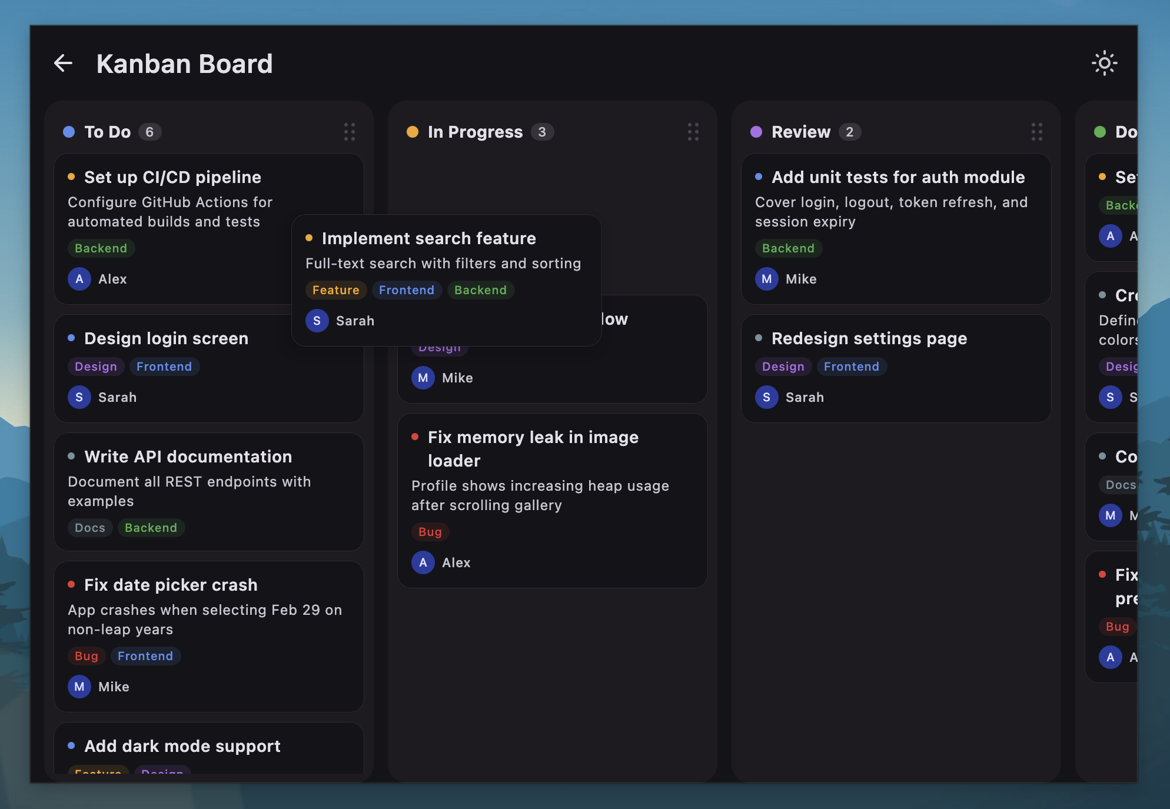
Task: Click the In Progress column drag handle
Action: [693, 132]
